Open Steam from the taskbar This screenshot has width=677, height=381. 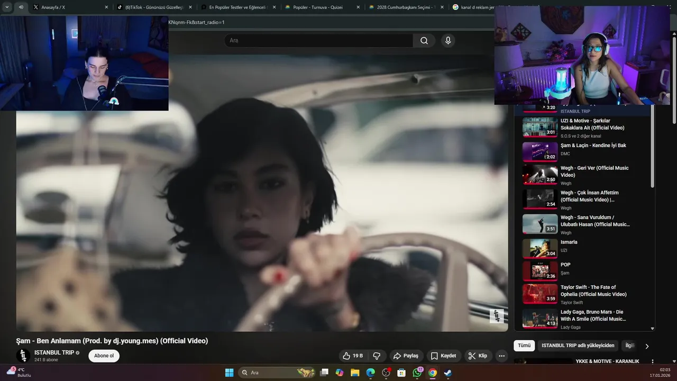[448, 373]
